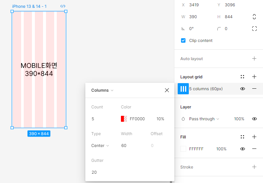Click the blend mode drop icon

click(x=183, y=119)
